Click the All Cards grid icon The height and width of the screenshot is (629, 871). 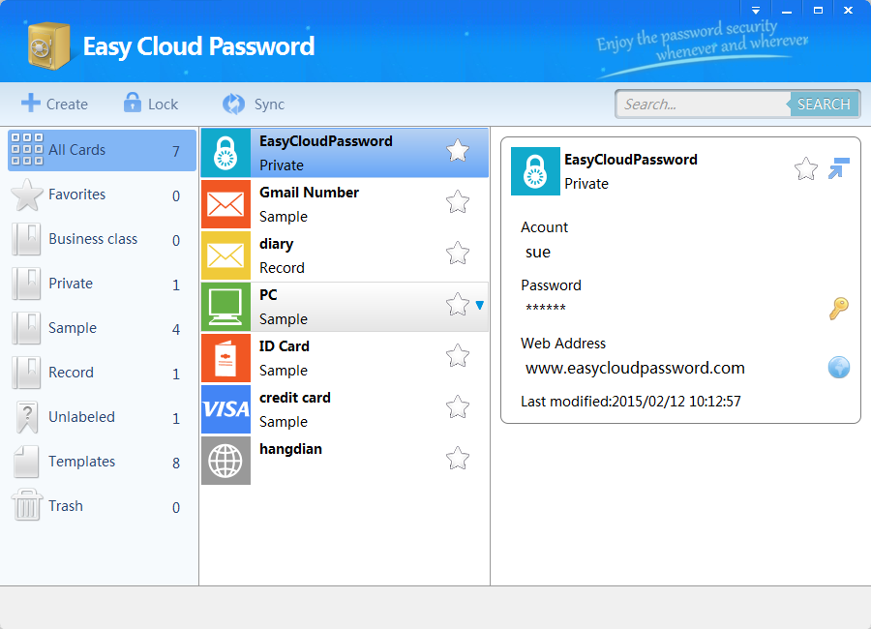27,149
